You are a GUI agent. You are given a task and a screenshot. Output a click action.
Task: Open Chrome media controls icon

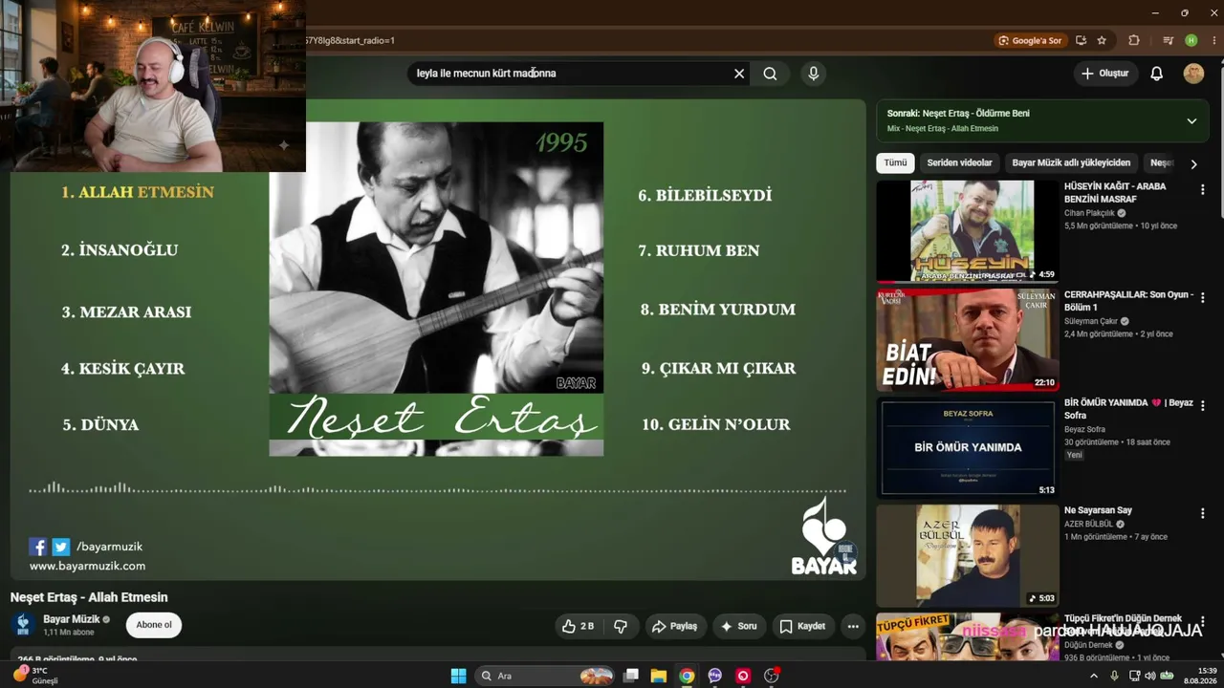pos(1169,41)
